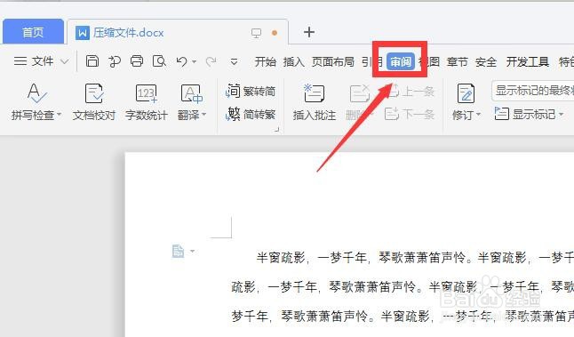Screen dimensions: 574x337
Task: Select the 审阅 review tab
Action: pyautogui.click(x=401, y=61)
